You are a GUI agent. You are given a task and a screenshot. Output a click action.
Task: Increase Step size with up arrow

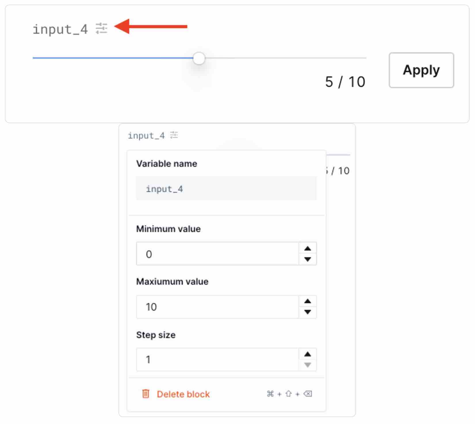(307, 354)
